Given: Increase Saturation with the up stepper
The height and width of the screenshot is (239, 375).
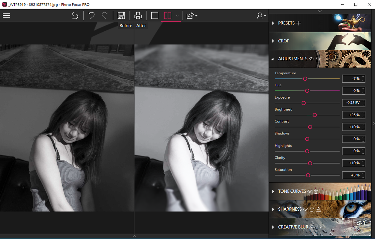Looking at the screenshot, I should click(363, 173).
